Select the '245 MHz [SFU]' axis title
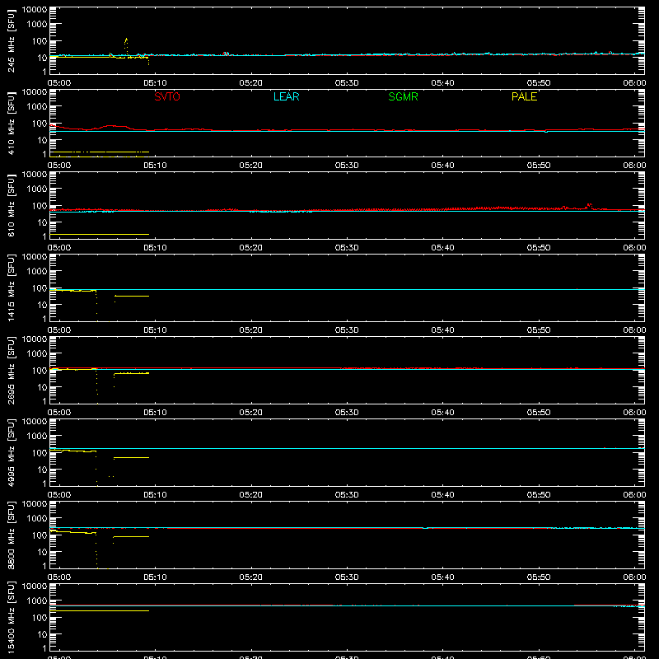 pyautogui.click(x=12, y=40)
